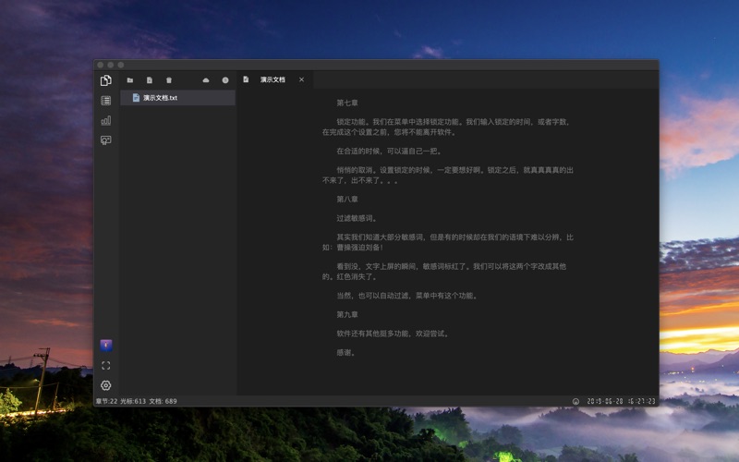Click the paragraph starting 看到没
739x462 pixels.
(x=444, y=271)
